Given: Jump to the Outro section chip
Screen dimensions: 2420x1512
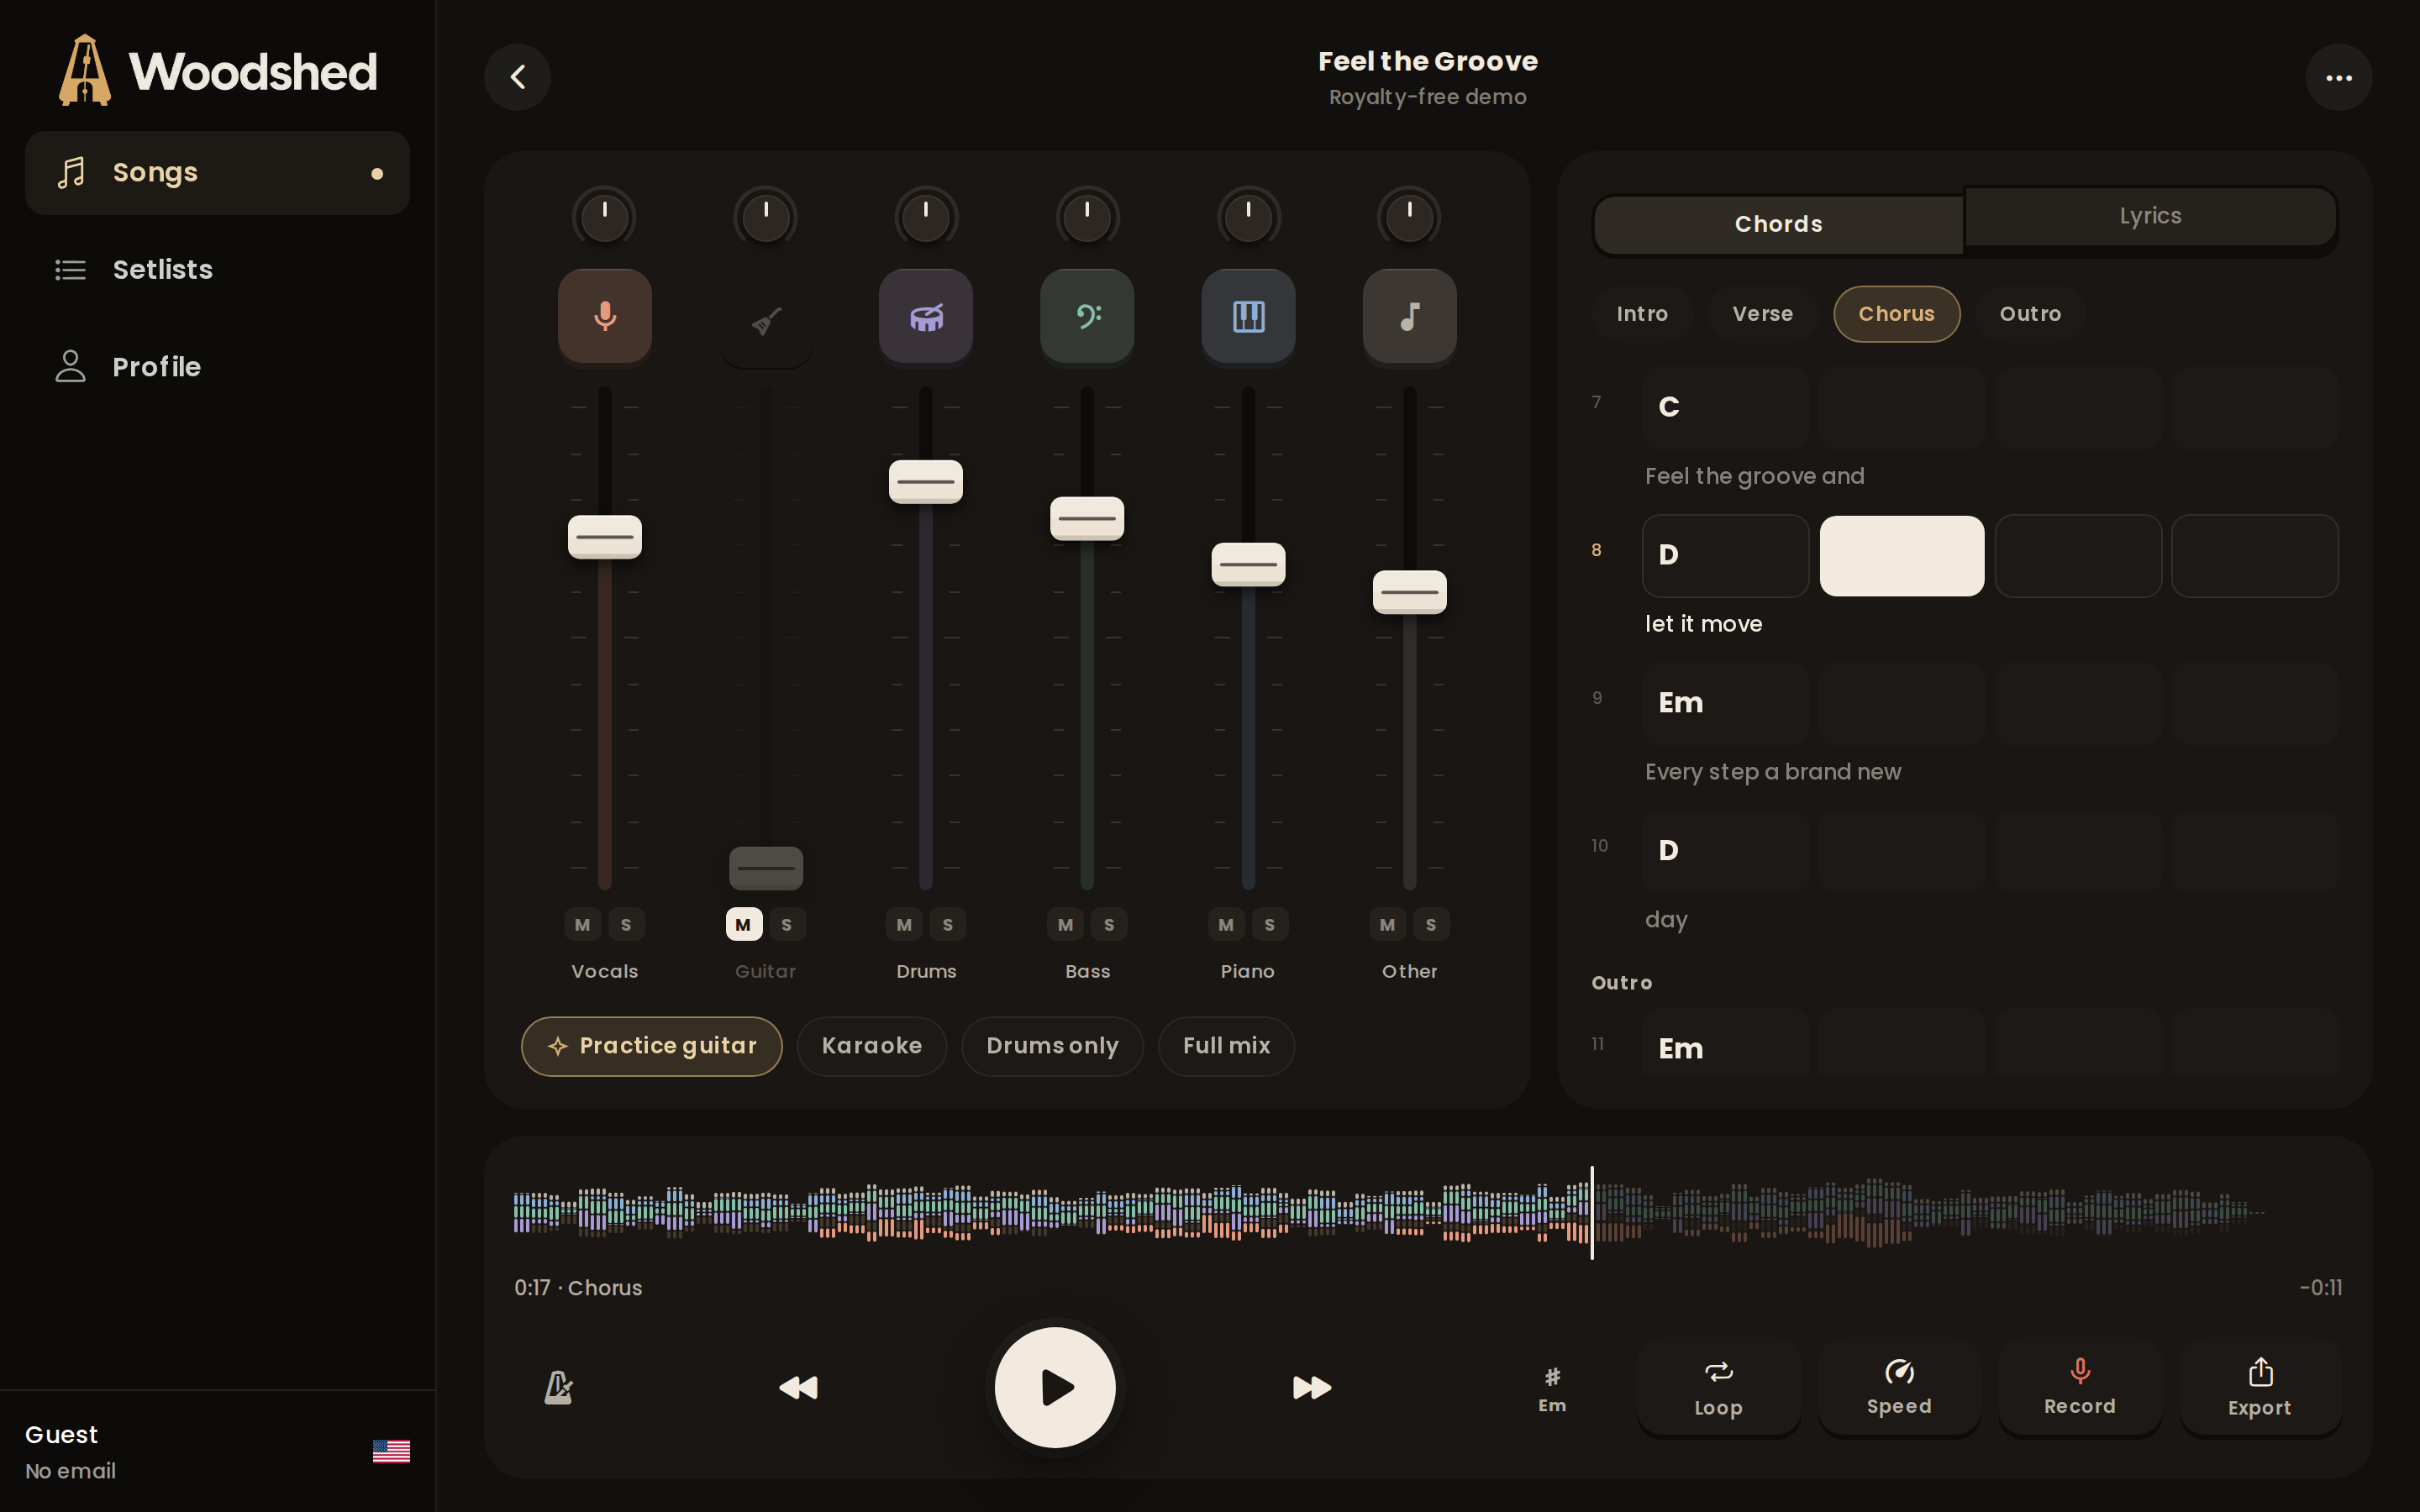Looking at the screenshot, I should [2030, 314].
